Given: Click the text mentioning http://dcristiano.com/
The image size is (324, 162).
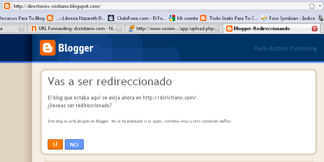Looking at the screenshot, I should (x=123, y=98).
